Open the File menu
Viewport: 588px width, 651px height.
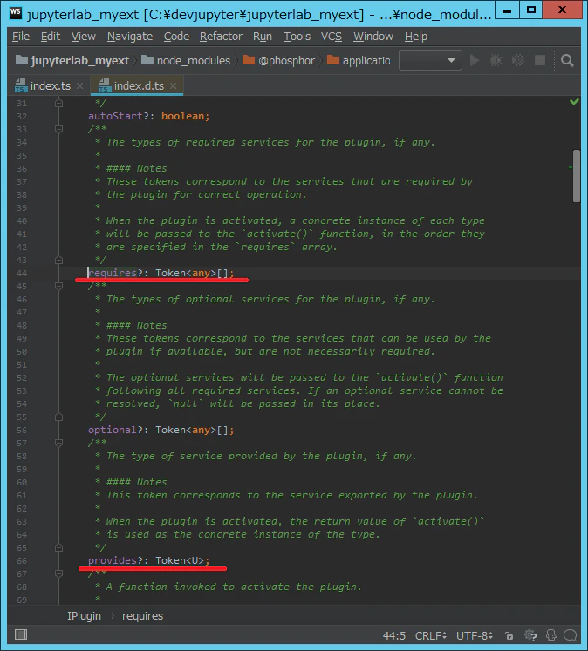point(21,37)
